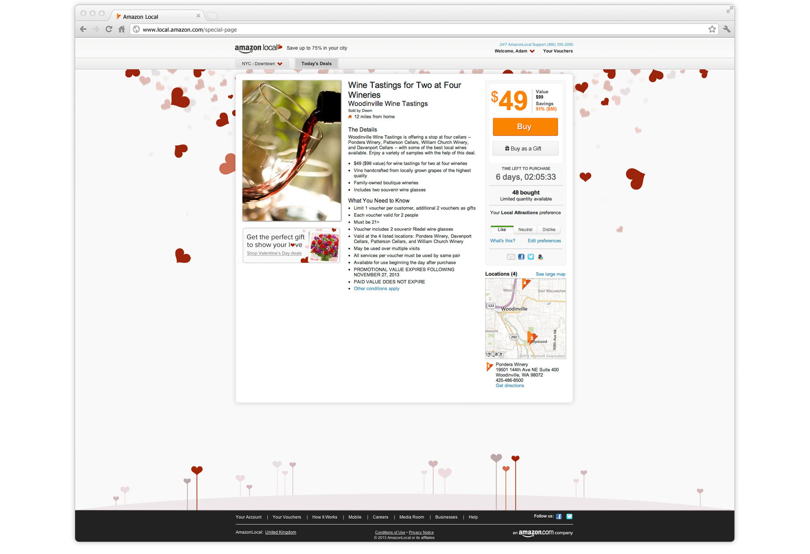Open the Media Room footer link
The width and height of the screenshot is (810, 554).
click(x=412, y=517)
